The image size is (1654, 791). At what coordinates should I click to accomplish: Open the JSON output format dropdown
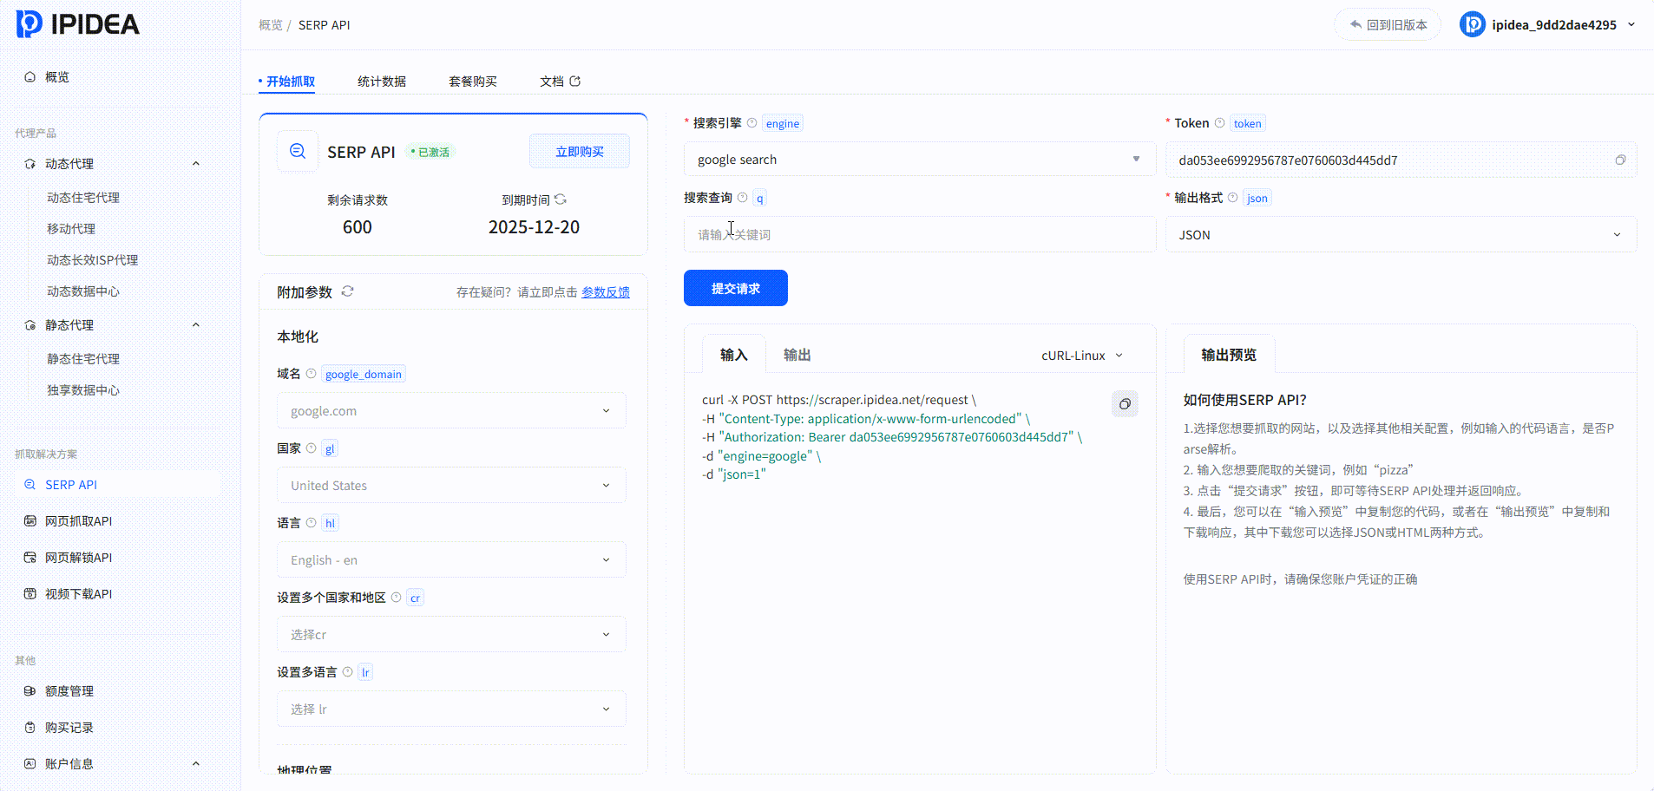click(x=1401, y=234)
